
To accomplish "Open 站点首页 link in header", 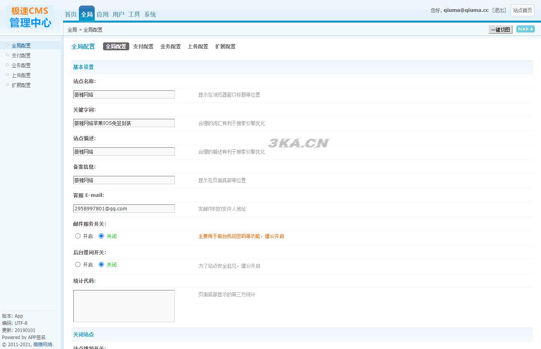I will (x=522, y=10).
